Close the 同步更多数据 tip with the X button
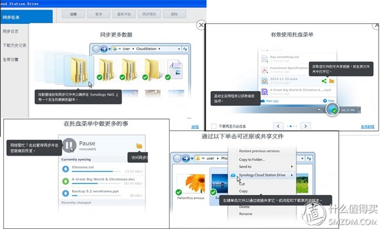 [x=201, y=25]
